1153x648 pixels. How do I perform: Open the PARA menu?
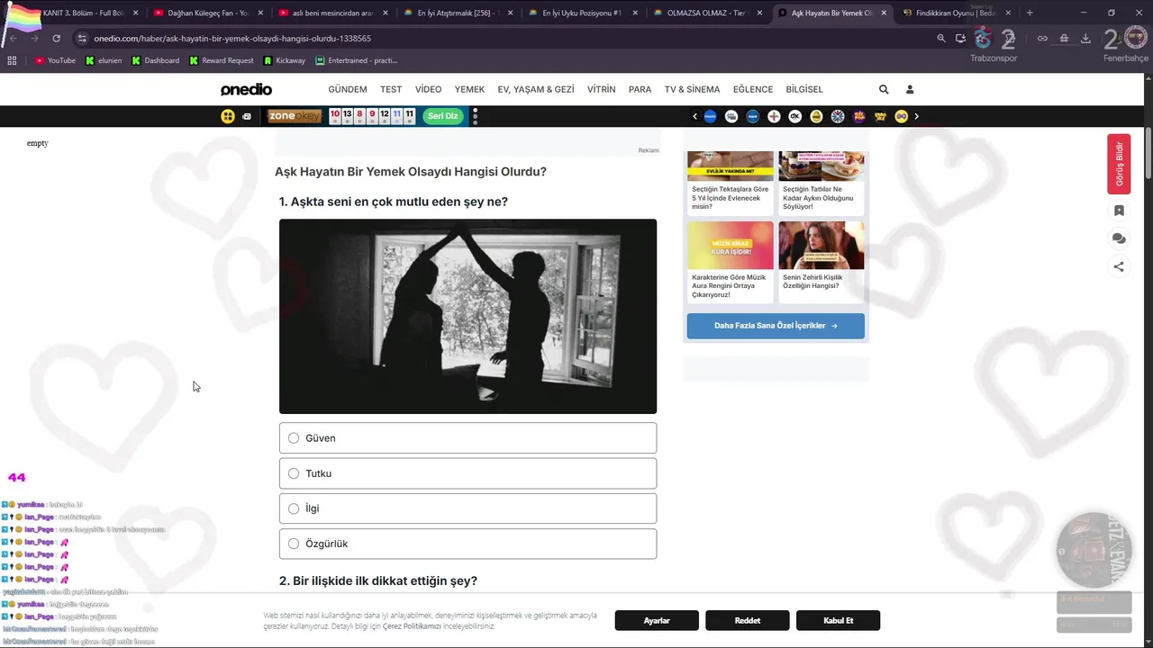(640, 89)
